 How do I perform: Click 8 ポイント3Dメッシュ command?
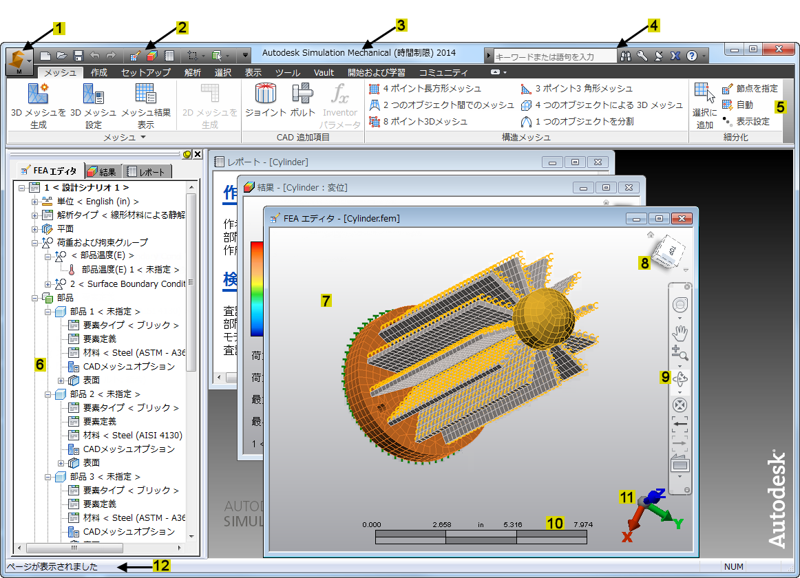tap(419, 121)
